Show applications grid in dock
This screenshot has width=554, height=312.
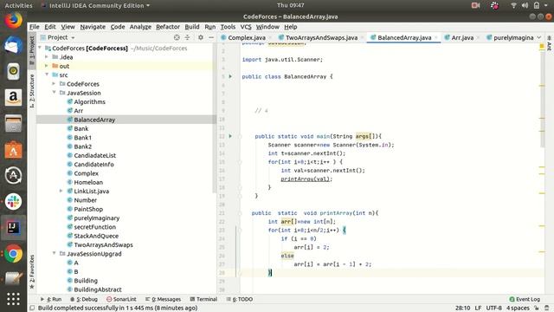13,299
